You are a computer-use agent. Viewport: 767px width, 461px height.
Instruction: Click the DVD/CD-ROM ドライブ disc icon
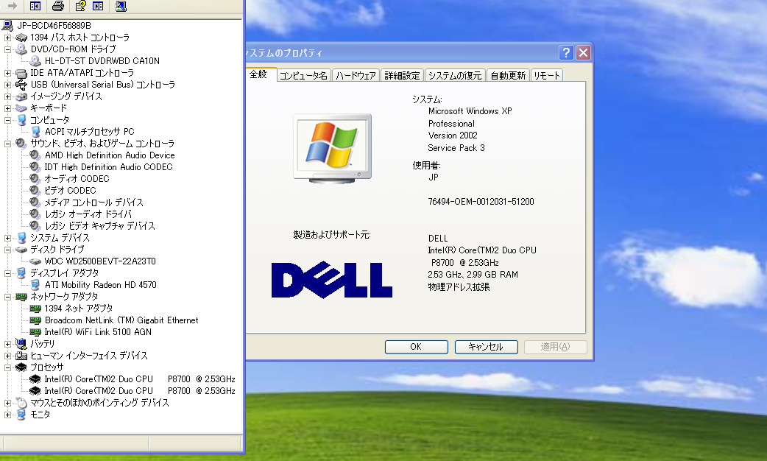pos(21,49)
